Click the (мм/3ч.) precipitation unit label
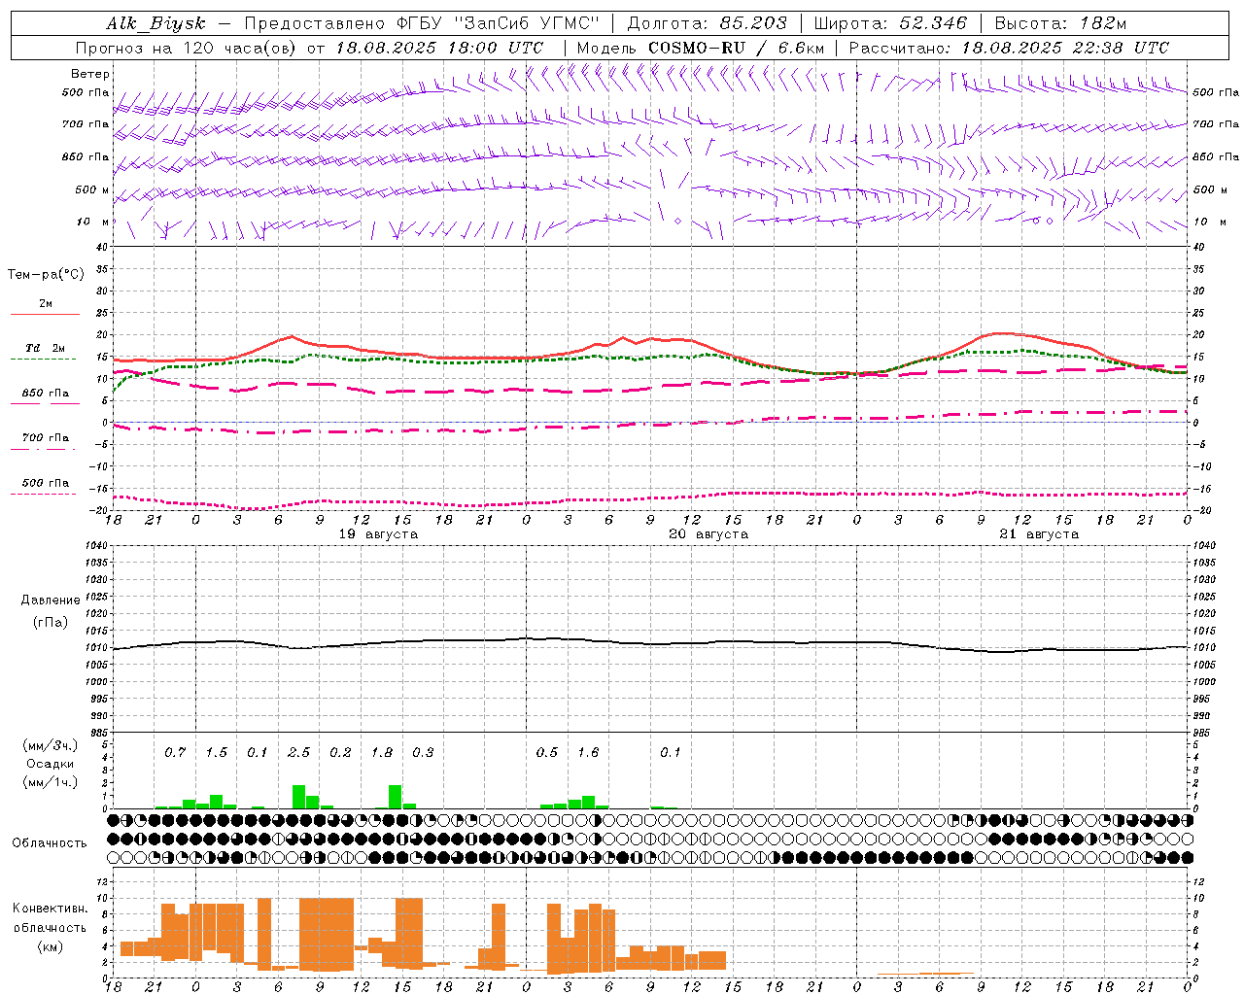1244x995 pixels. [x=51, y=745]
